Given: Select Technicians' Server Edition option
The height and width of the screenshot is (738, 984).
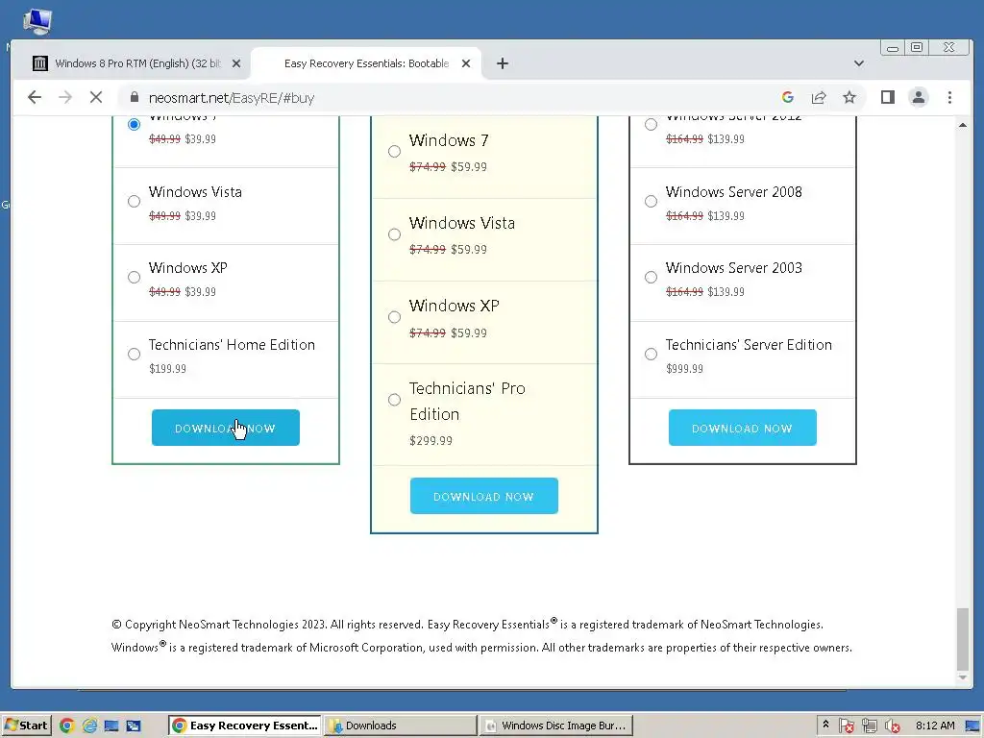Looking at the screenshot, I should [651, 354].
